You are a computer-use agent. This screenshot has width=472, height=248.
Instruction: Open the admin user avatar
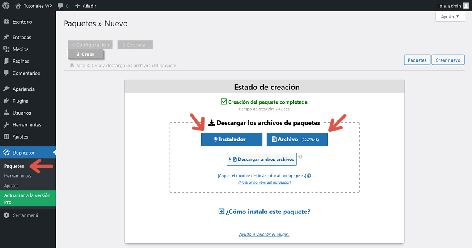point(466,6)
